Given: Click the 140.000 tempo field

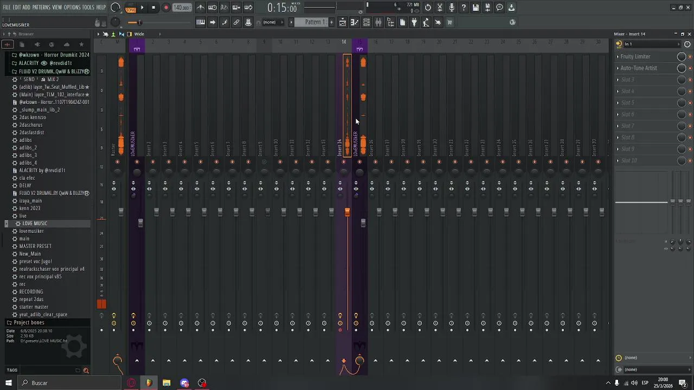Looking at the screenshot, I should pyautogui.click(x=182, y=8).
